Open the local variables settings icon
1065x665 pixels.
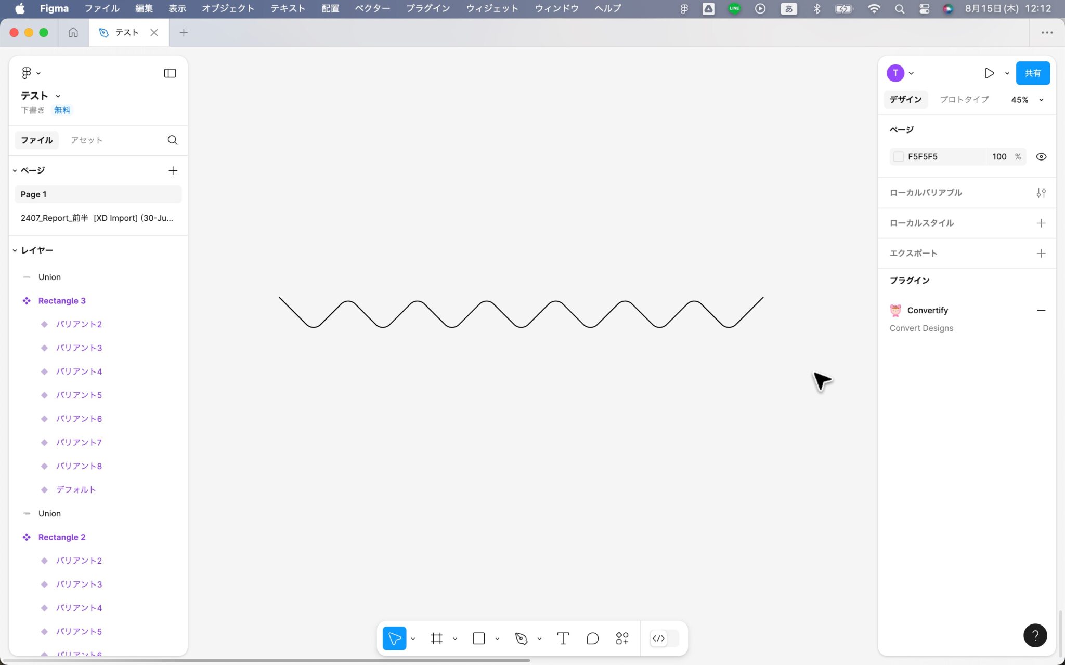click(1042, 193)
